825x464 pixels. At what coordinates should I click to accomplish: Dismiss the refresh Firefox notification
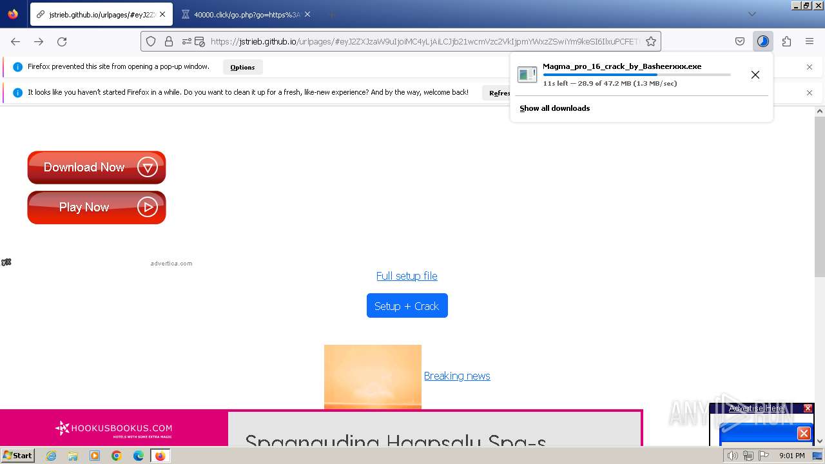tap(810, 93)
